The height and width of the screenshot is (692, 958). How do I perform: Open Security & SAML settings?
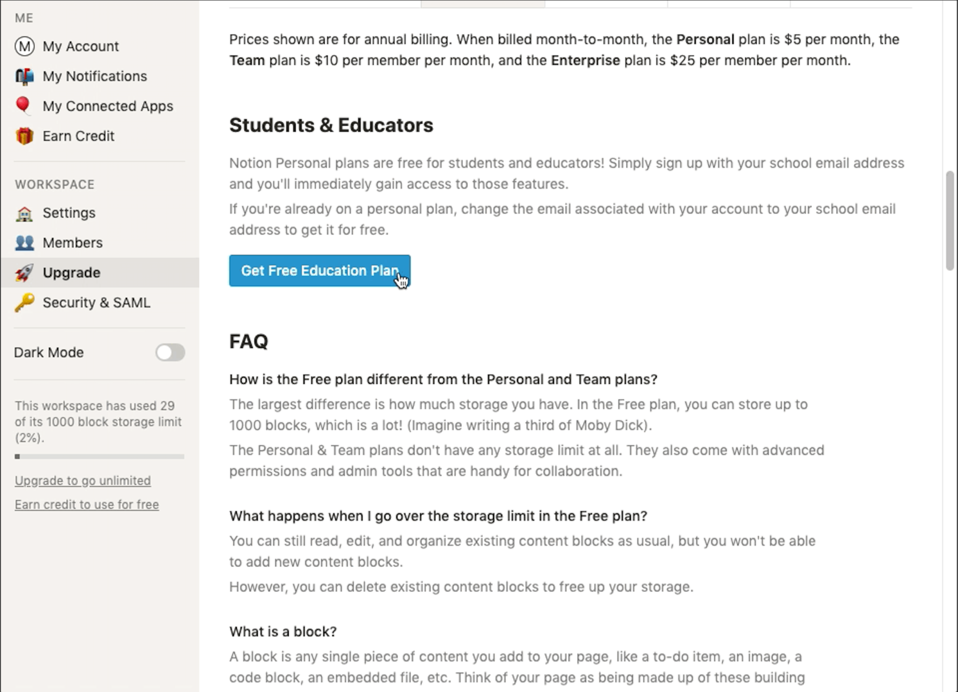point(96,303)
